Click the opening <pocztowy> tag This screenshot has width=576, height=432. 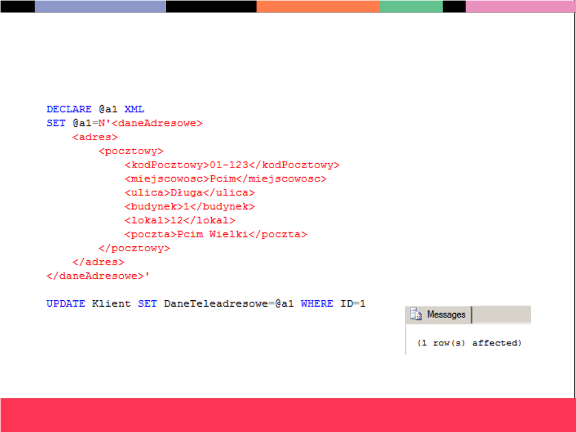tap(131, 151)
